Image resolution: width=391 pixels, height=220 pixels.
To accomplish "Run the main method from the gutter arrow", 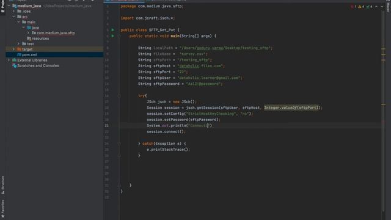I will click(112, 36).
